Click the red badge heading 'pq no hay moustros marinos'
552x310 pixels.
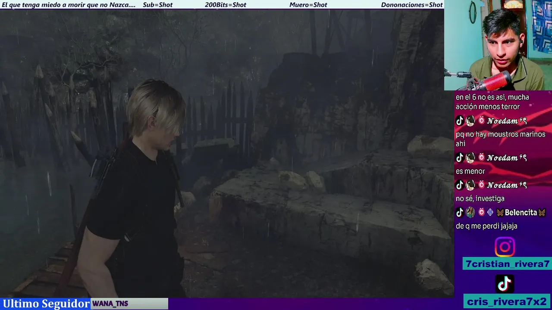[481, 121]
